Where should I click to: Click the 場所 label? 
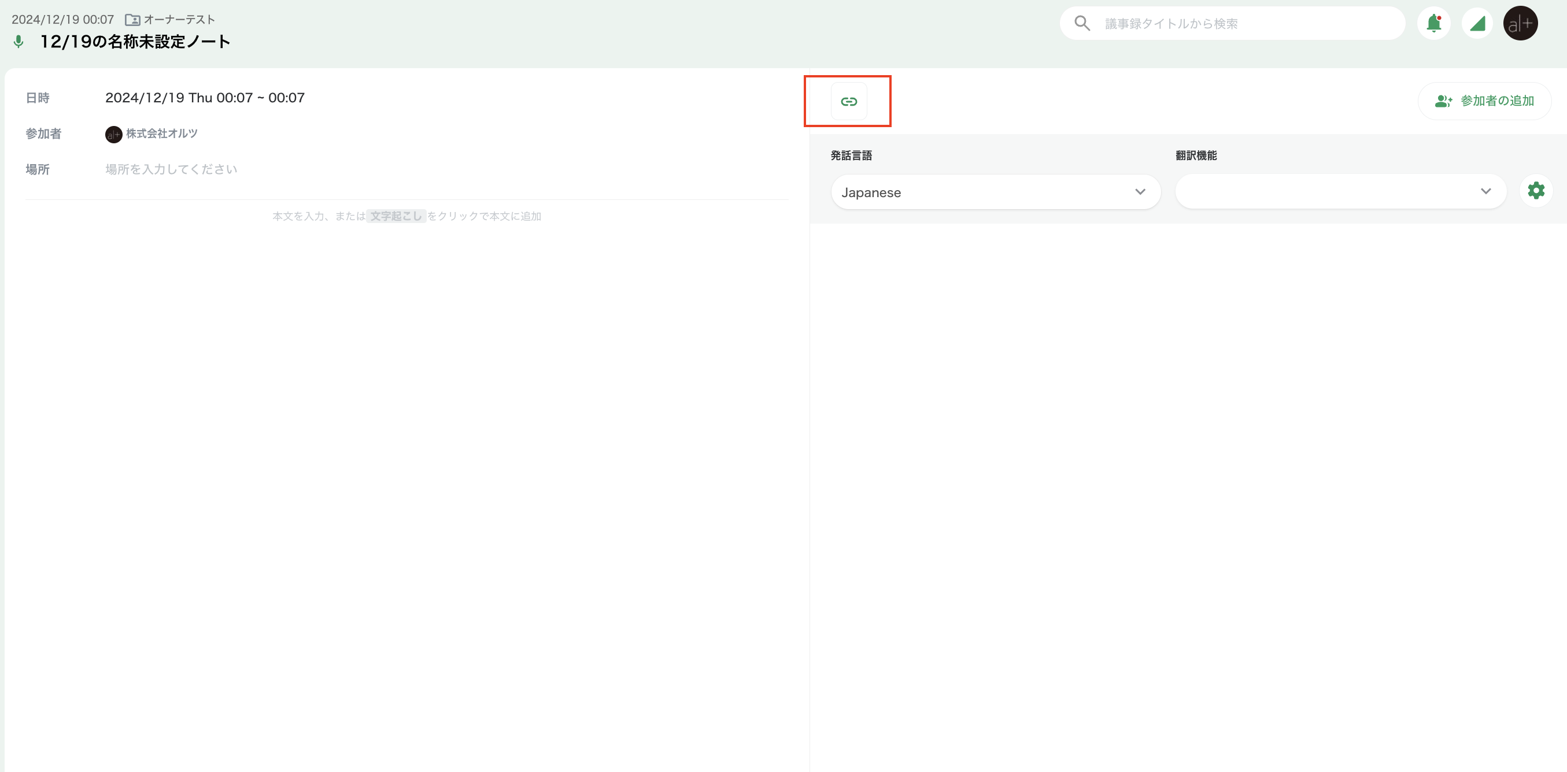[x=38, y=169]
